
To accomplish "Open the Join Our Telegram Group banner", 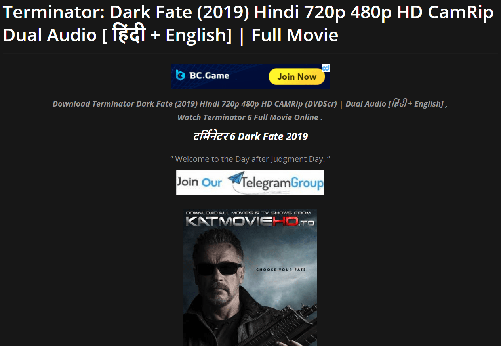I will point(250,182).
